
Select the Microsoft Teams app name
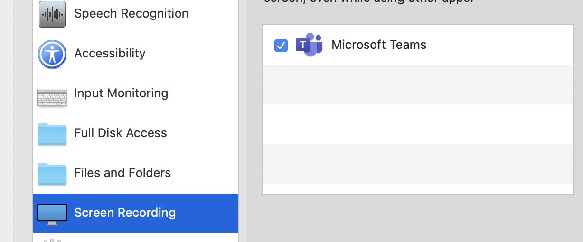click(x=379, y=45)
